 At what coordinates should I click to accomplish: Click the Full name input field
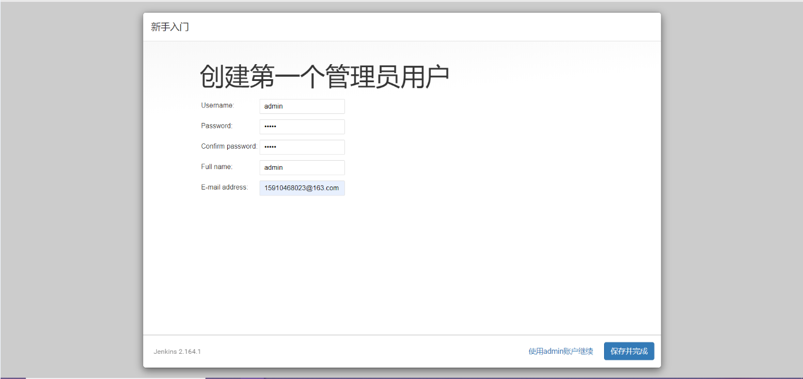coord(302,167)
